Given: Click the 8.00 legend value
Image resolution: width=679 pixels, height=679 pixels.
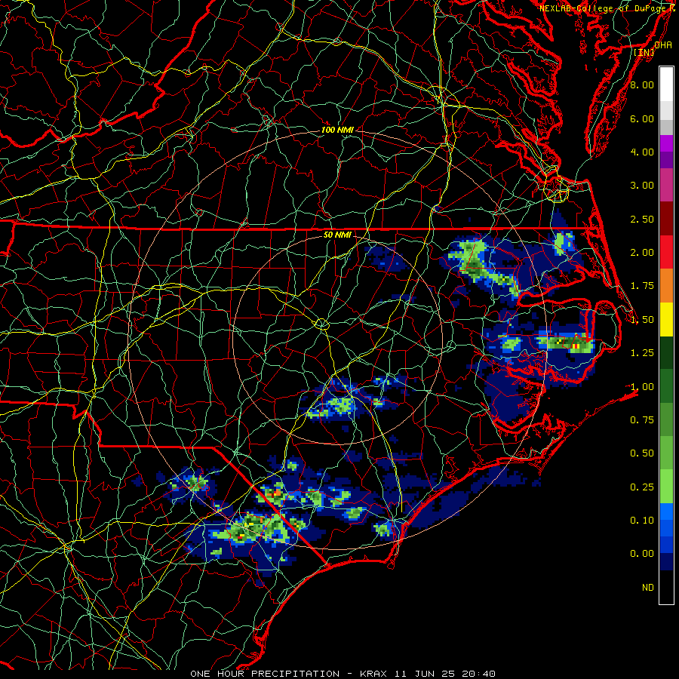Looking at the screenshot, I should click(x=642, y=84).
